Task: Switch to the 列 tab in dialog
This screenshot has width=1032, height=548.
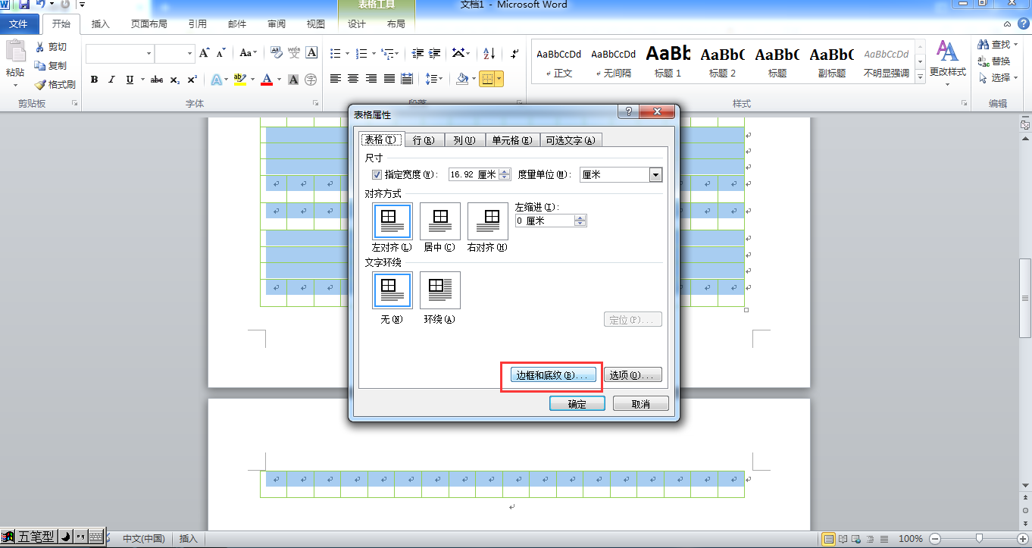Action: click(464, 139)
